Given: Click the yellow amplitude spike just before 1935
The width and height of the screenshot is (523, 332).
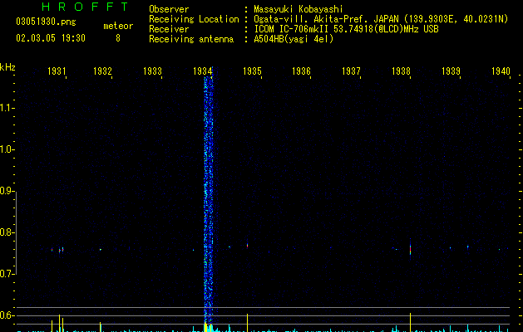Looking at the screenshot, I should point(247,322).
